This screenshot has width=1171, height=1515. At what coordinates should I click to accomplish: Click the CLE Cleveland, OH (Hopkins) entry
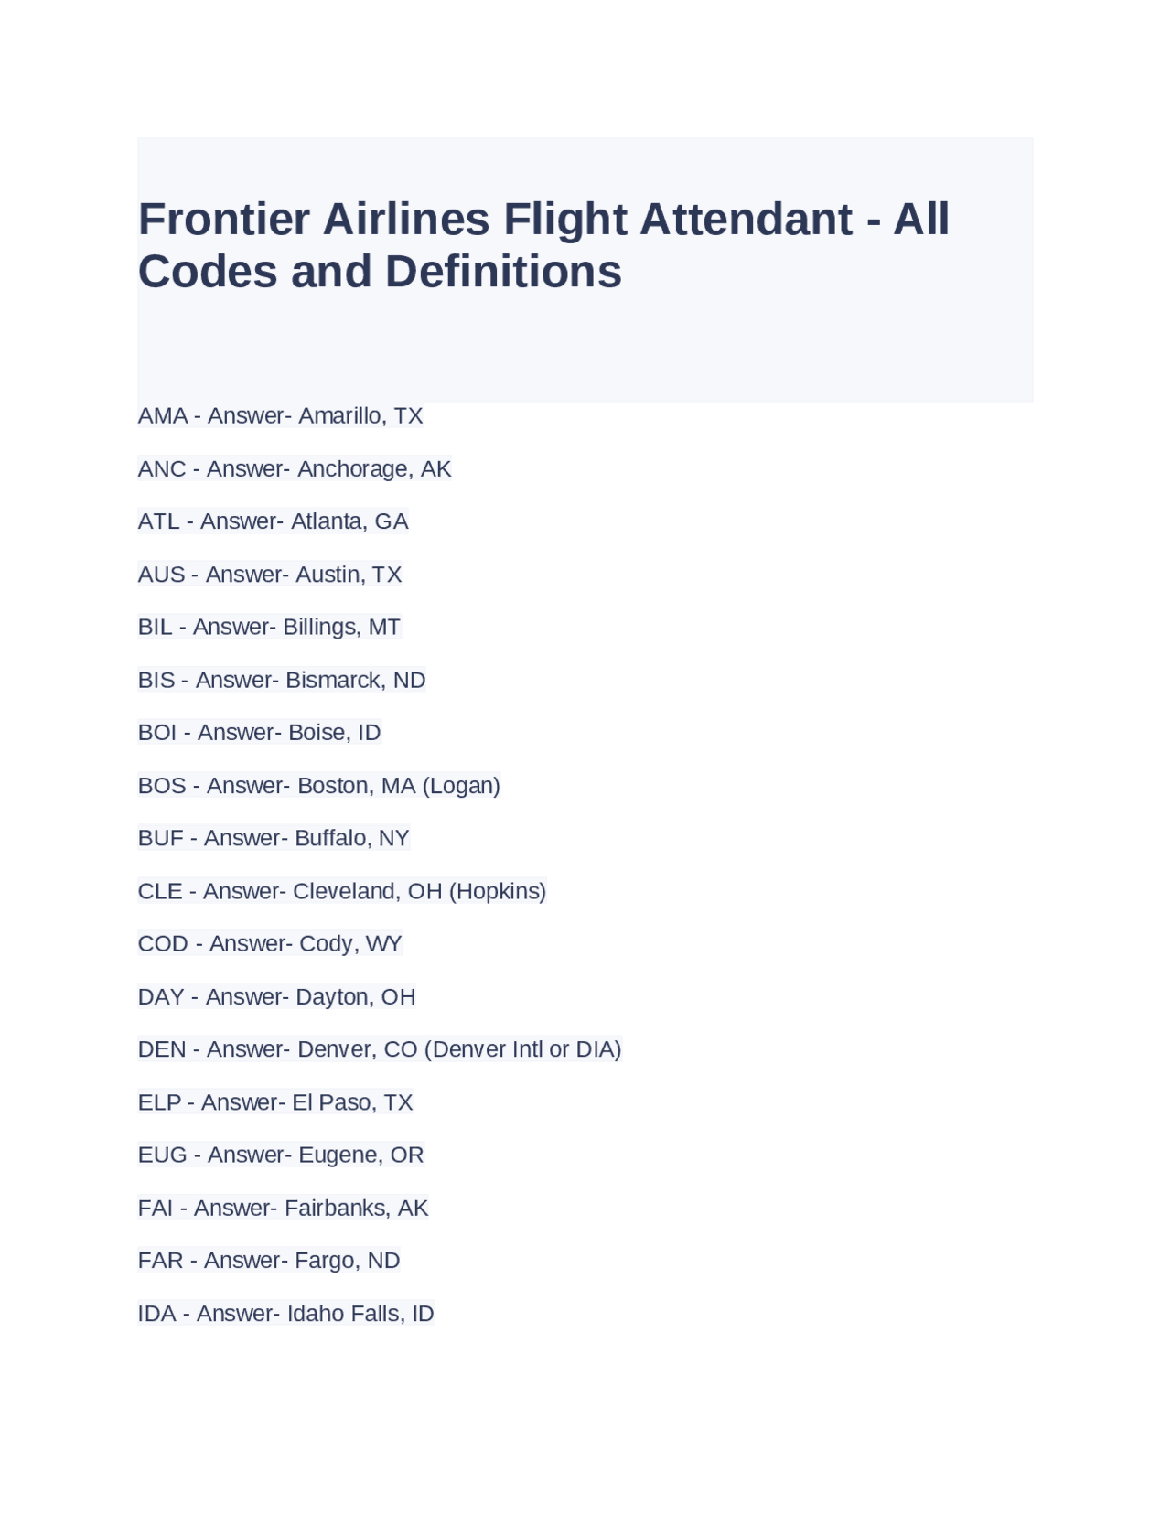point(341,891)
